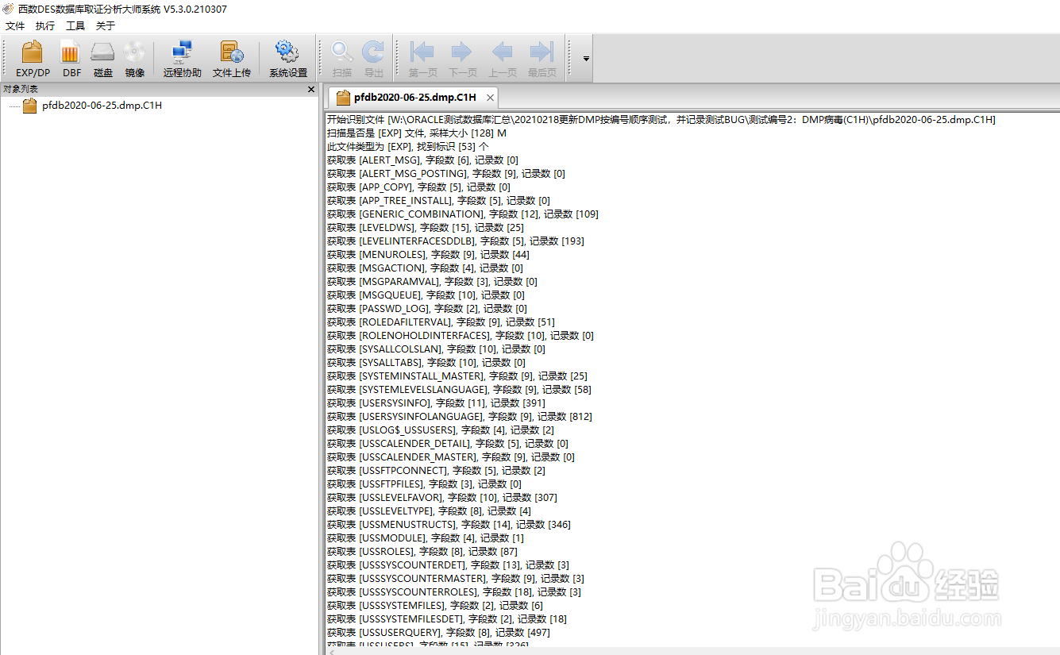The height and width of the screenshot is (655, 1060).
Task: Click the log line for PASSWD_LOG
Action: 427,309
